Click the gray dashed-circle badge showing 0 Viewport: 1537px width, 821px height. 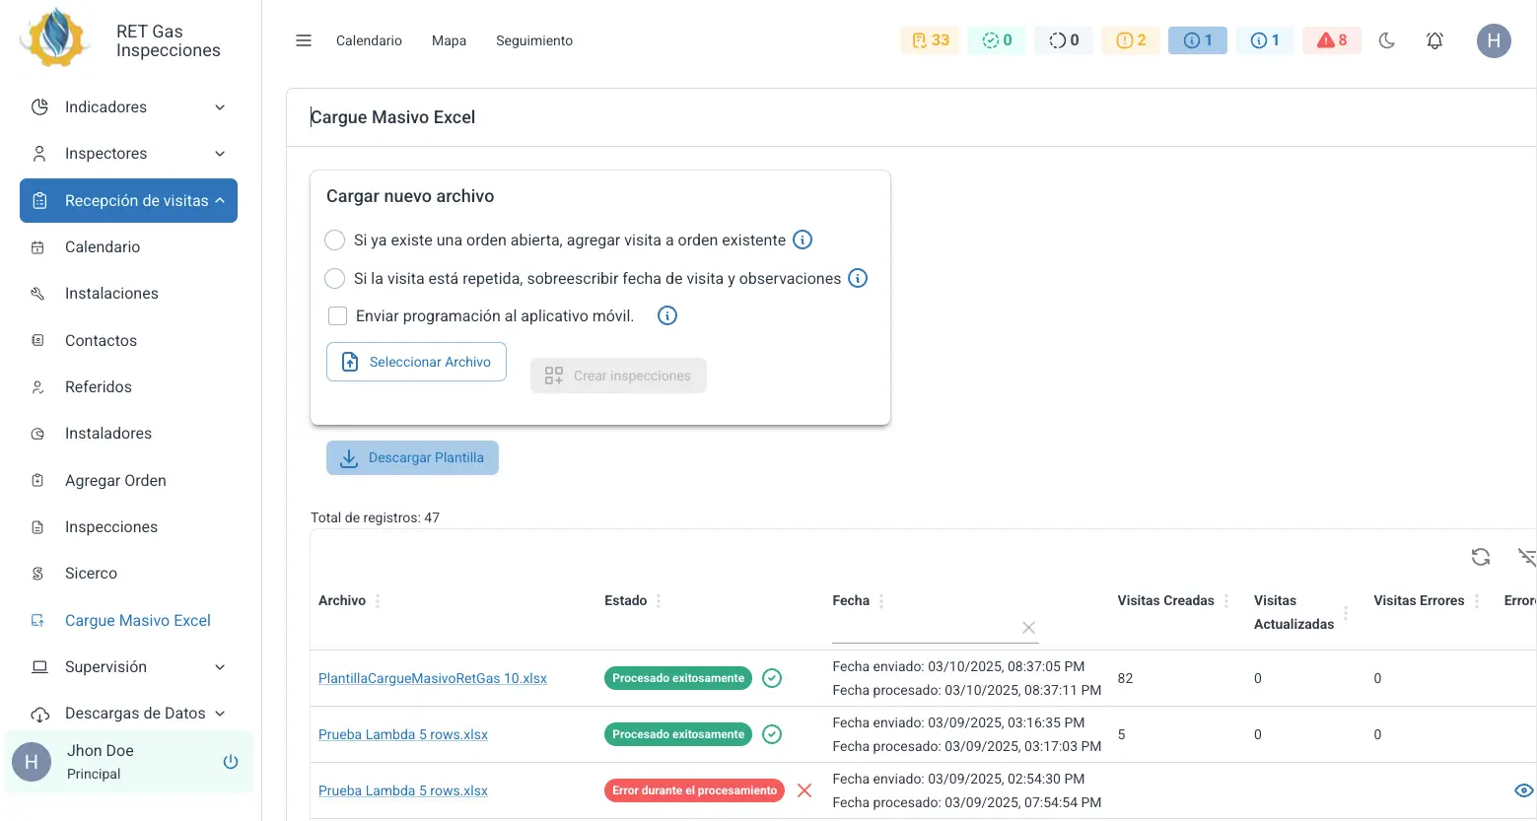coord(1064,40)
